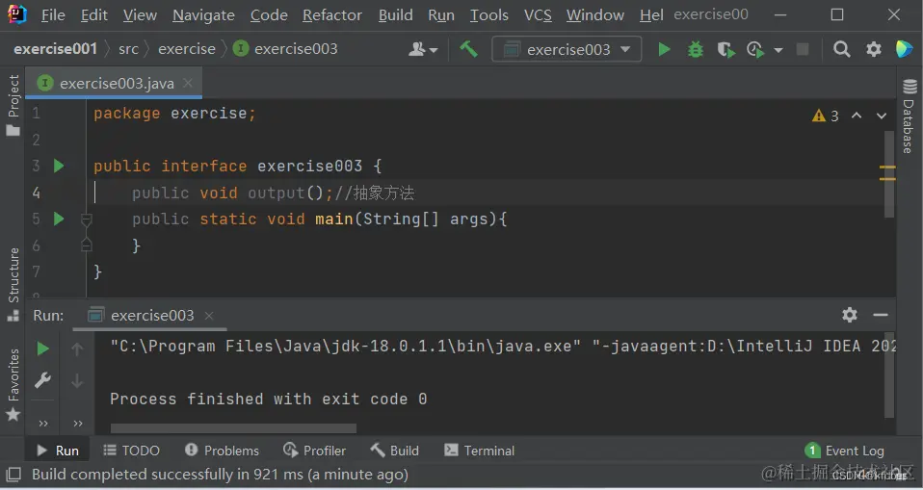Open Profiler tool window bottom button
Image resolution: width=923 pixels, height=490 pixels.
(x=314, y=451)
